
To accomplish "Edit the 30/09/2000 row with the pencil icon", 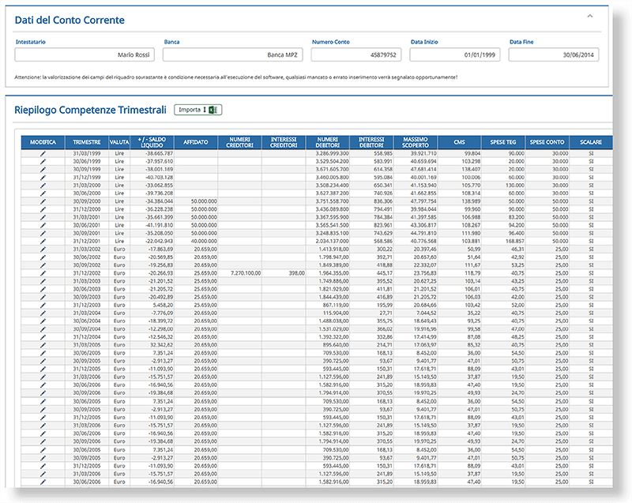I will [x=43, y=201].
